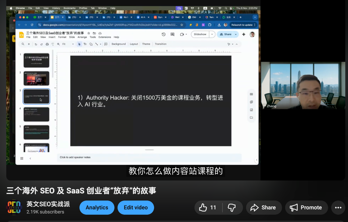
Task: Click the Analytics button
Action: tap(97, 207)
